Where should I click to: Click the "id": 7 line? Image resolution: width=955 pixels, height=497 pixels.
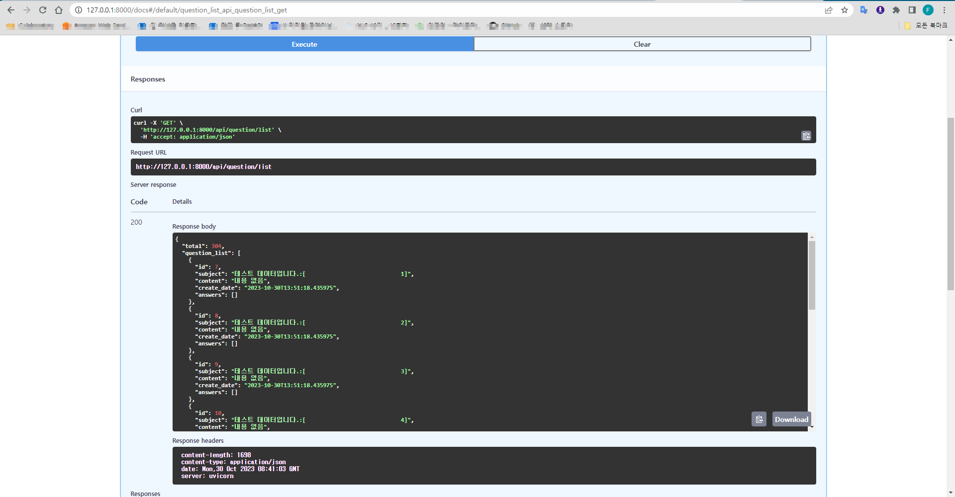click(208, 267)
